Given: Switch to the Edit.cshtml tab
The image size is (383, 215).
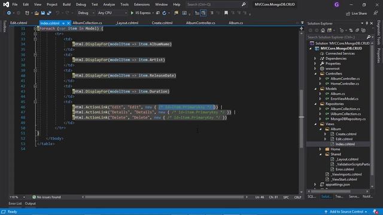Looking at the screenshot, I should pos(19,23).
